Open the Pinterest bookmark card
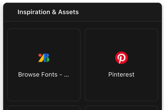Viewport: 164px width, 110px height. 121,65
